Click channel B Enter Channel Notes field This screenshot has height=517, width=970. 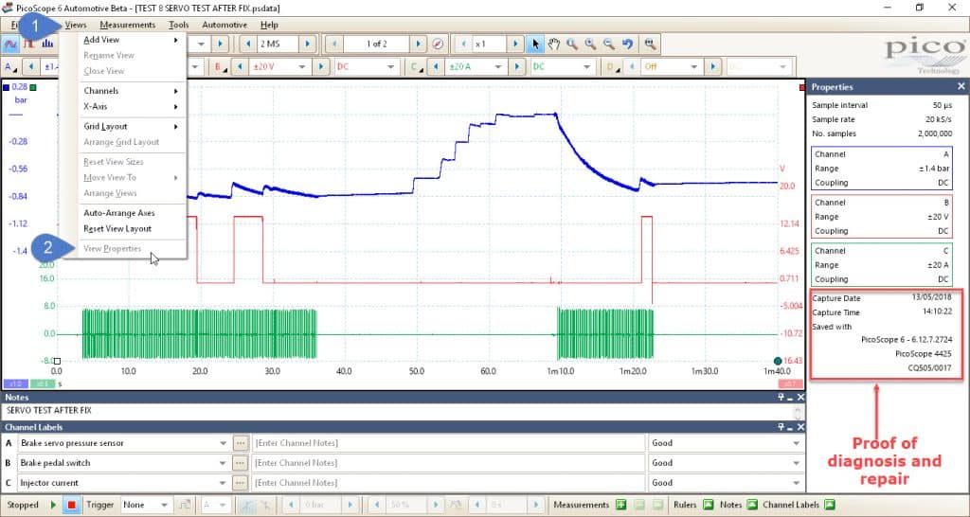[x=448, y=463]
